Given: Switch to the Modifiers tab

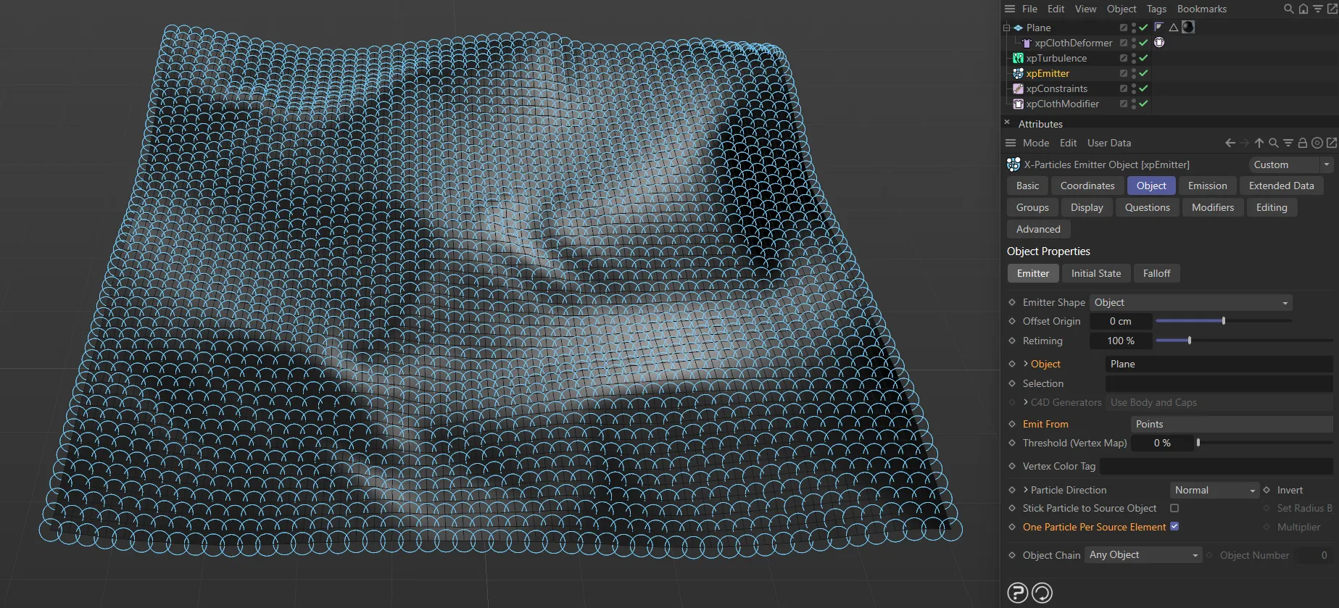Looking at the screenshot, I should (x=1212, y=207).
